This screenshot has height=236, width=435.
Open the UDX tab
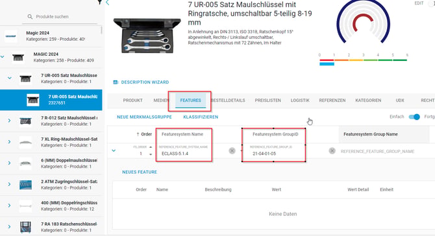click(x=400, y=100)
